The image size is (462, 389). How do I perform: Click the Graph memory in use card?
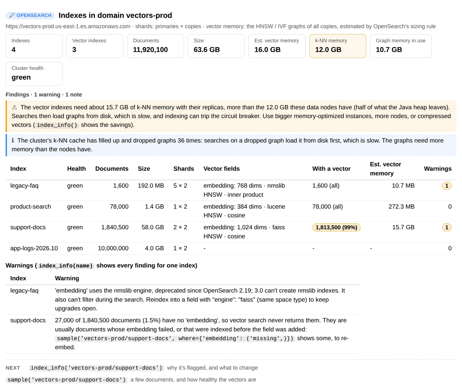[401, 46]
